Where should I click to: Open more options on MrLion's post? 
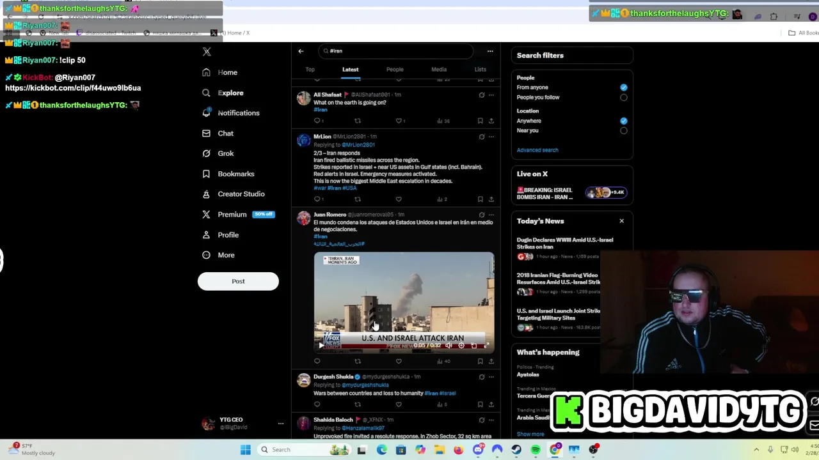491,137
